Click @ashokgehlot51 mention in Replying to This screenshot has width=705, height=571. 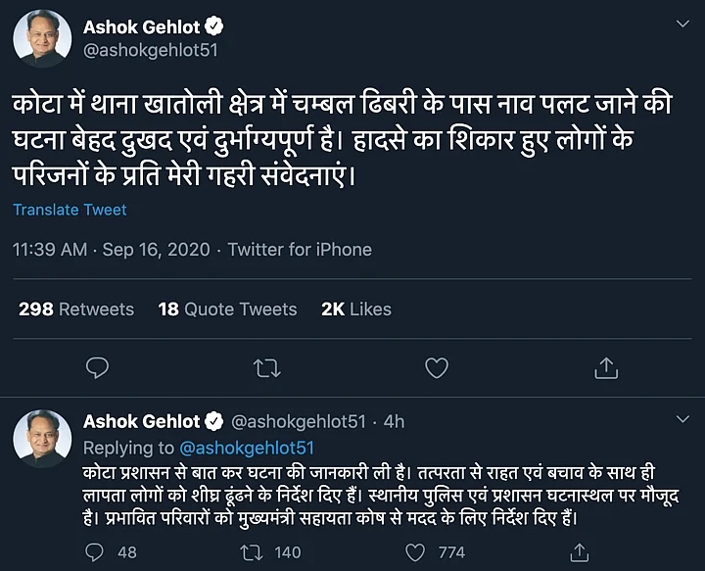click(x=246, y=448)
